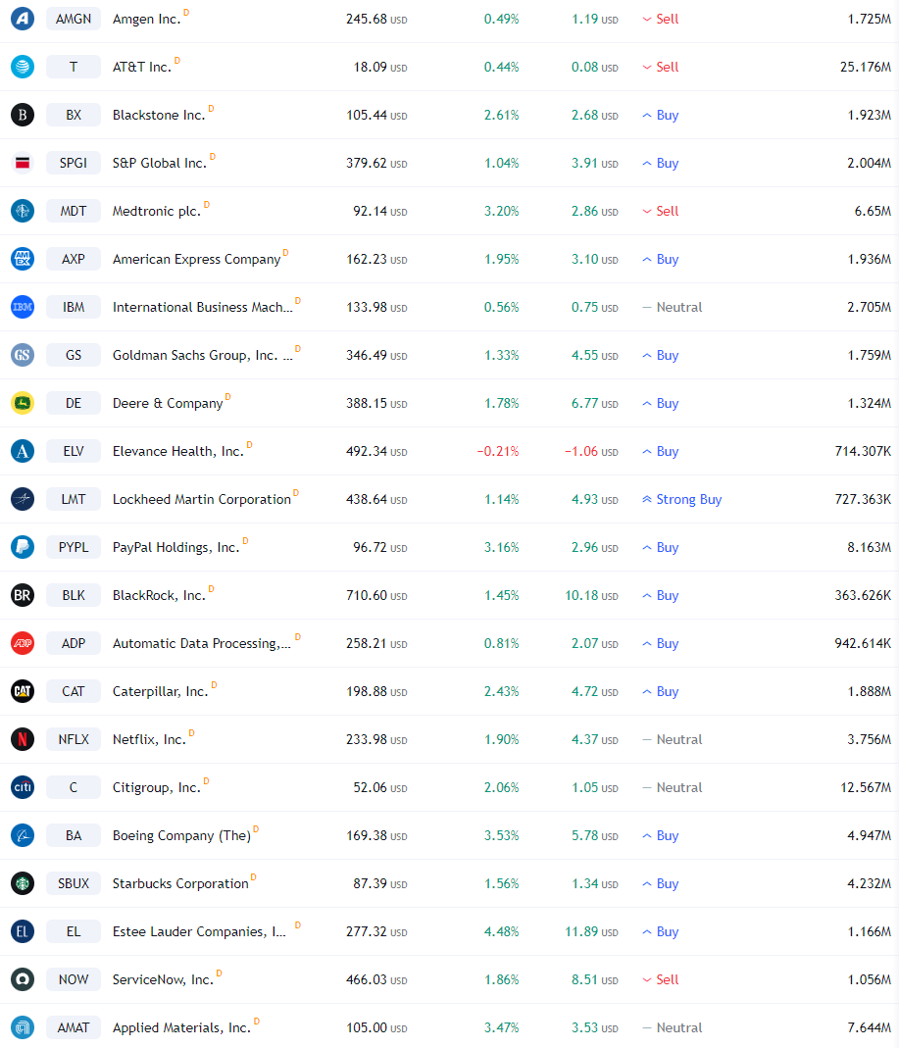The height and width of the screenshot is (1048, 899).
Task: Open the BX ticker symbol
Action: (74, 115)
